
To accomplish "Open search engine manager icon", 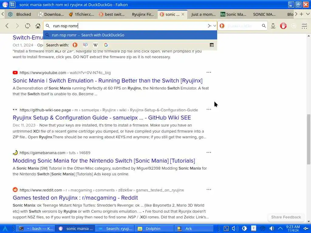I will 212,45.
